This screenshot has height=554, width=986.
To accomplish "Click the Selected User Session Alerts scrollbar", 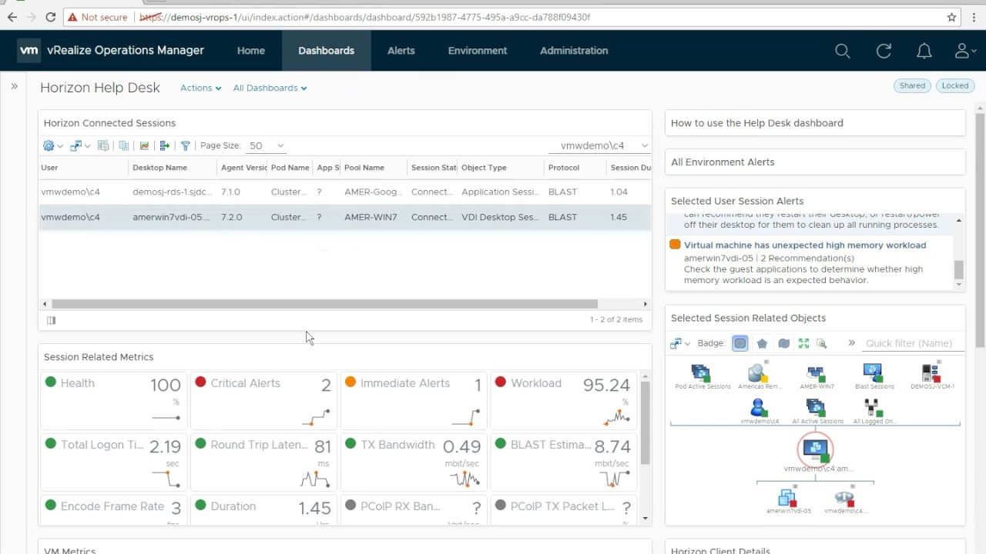I will coord(959,269).
